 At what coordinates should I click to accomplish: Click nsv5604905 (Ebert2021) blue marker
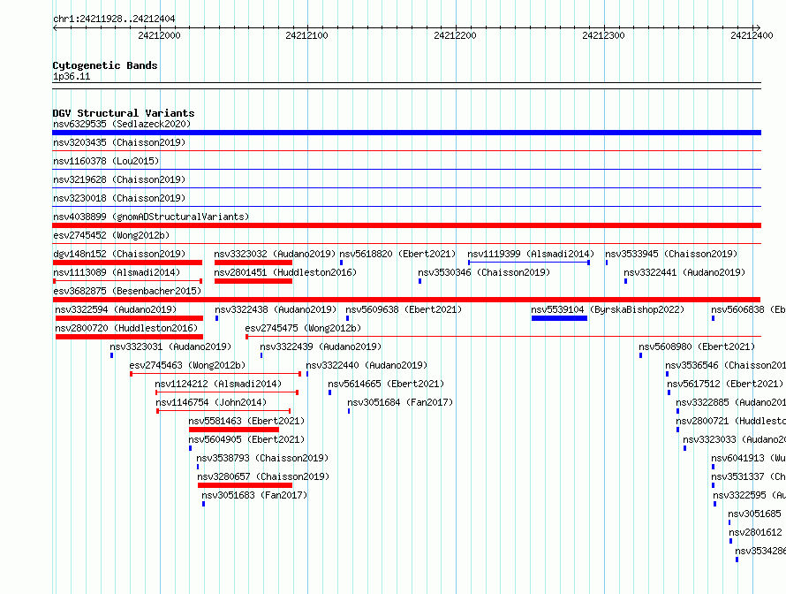191,448
